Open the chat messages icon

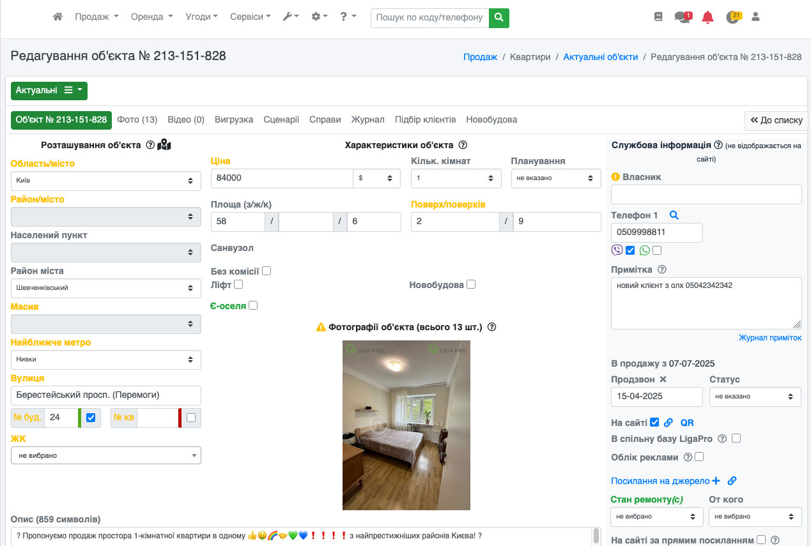[682, 17]
